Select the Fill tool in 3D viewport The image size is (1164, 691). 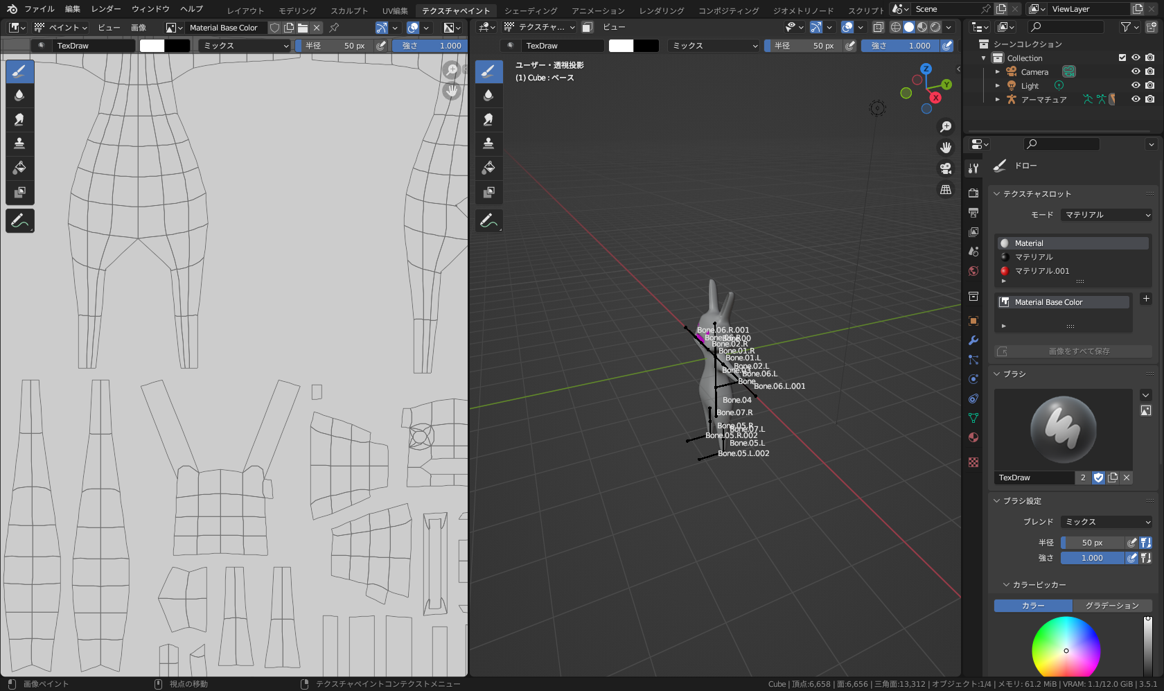(x=488, y=168)
